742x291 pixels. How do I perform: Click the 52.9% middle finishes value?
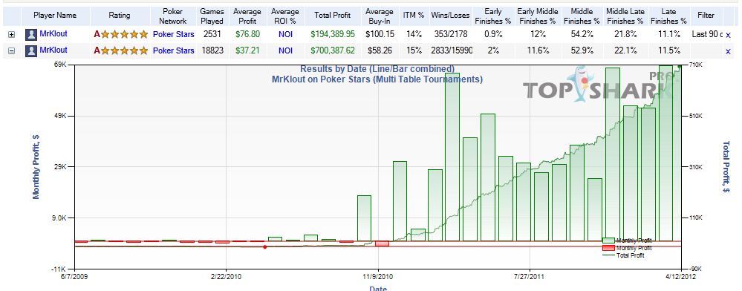(x=582, y=50)
